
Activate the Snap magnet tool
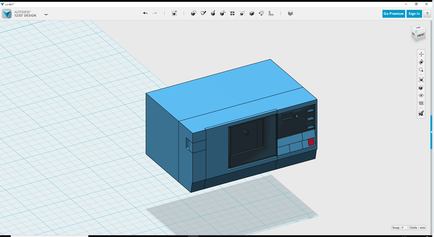pyautogui.click(x=262, y=14)
